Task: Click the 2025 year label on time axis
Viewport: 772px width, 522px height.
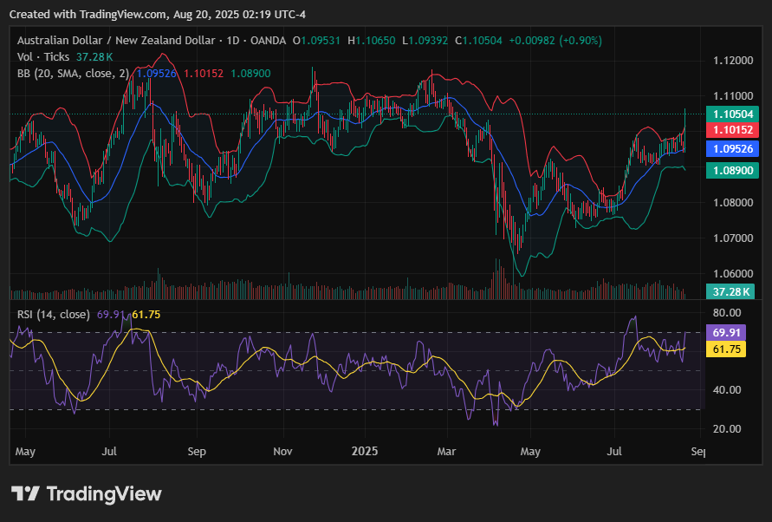Action: pyautogui.click(x=364, y=451)
